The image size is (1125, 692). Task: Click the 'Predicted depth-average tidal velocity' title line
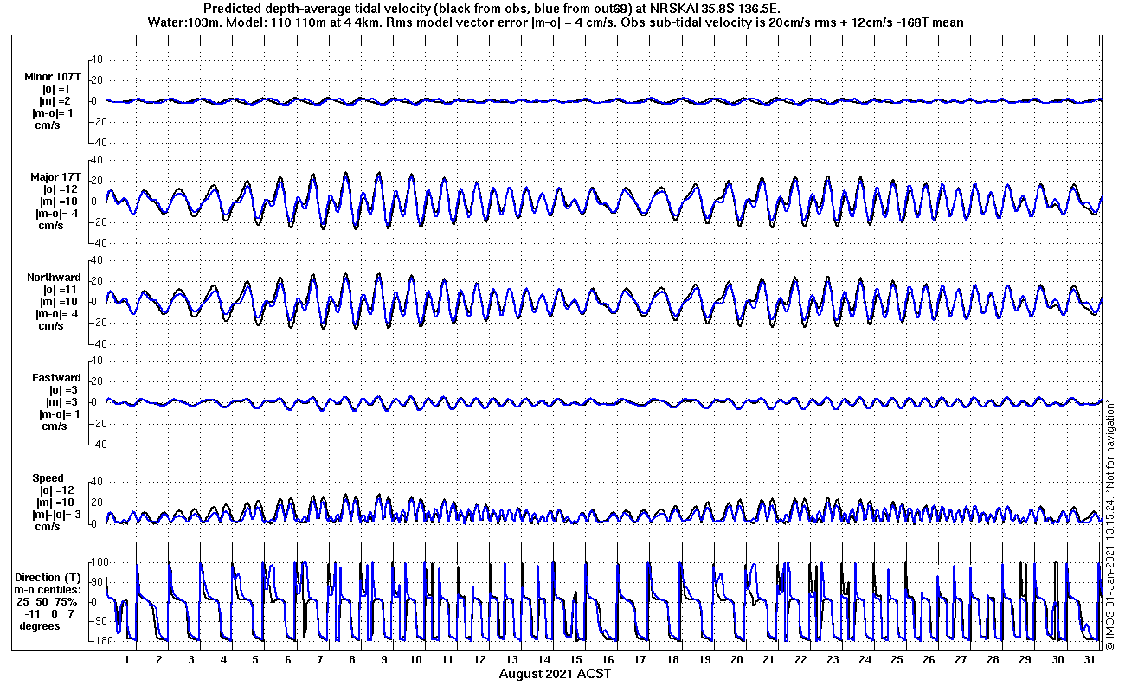coord(492,7)
